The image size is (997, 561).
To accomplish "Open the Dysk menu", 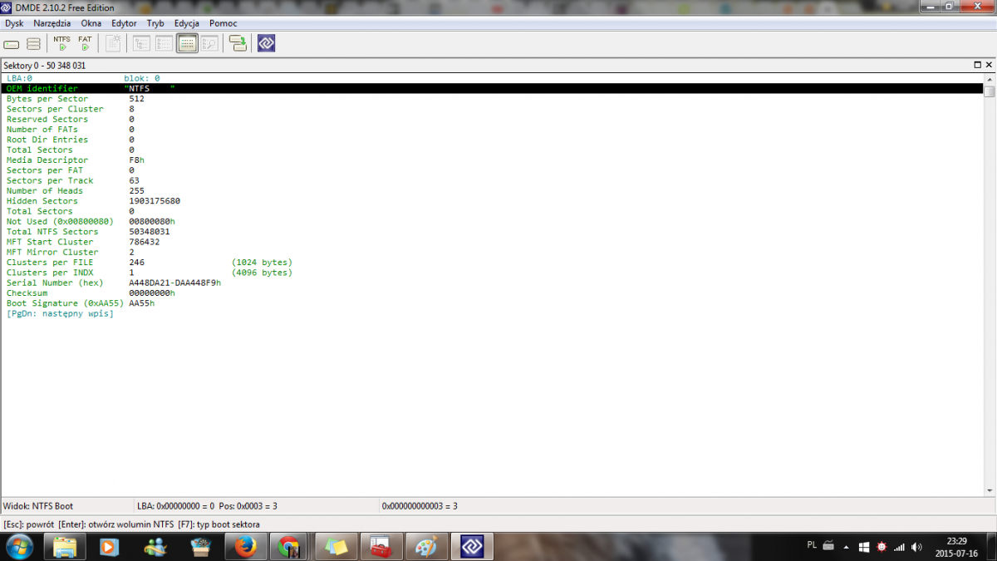I will (14, 23).
